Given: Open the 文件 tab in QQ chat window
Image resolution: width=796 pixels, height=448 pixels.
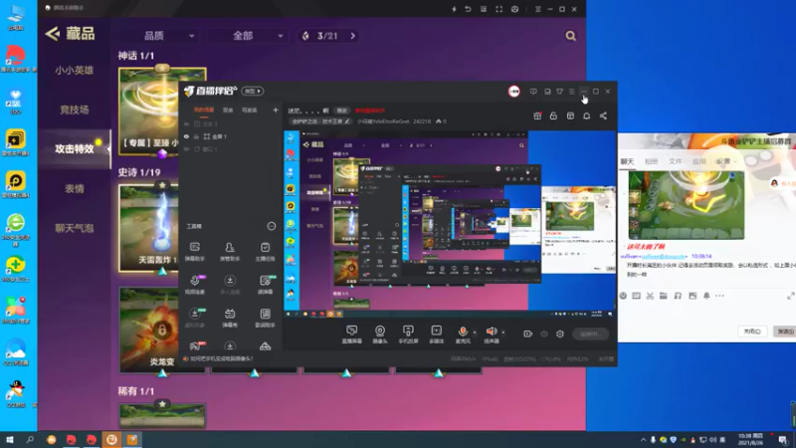Looking at the screenshot, I should point(676,161).
